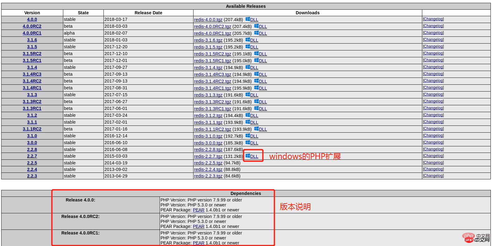
Task: Click the Windows DLL icon for redis-3.1.1.tgz
Action: 248,122
